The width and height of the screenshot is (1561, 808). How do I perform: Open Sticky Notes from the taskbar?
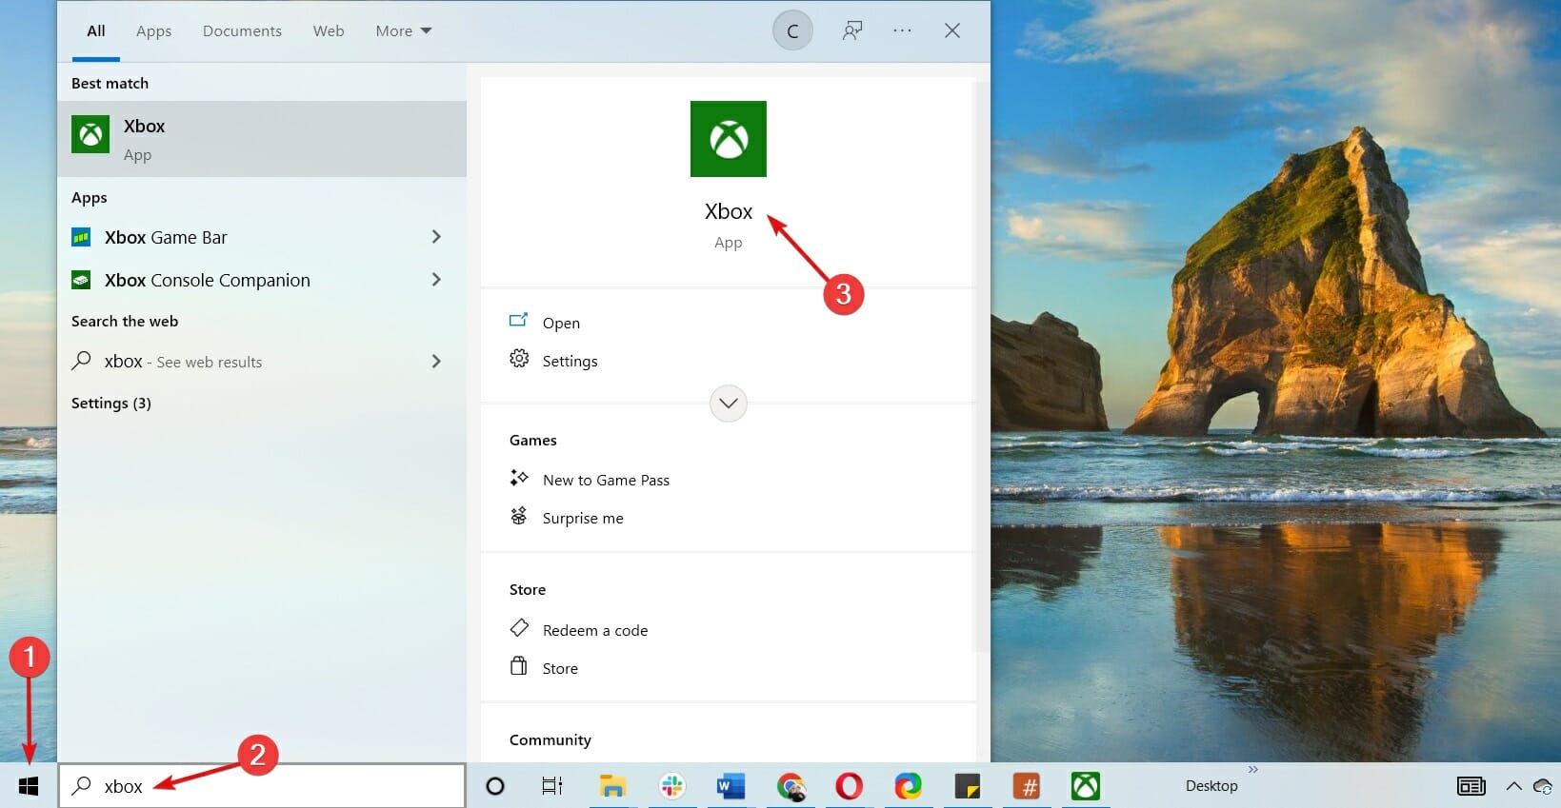(968, 786)
